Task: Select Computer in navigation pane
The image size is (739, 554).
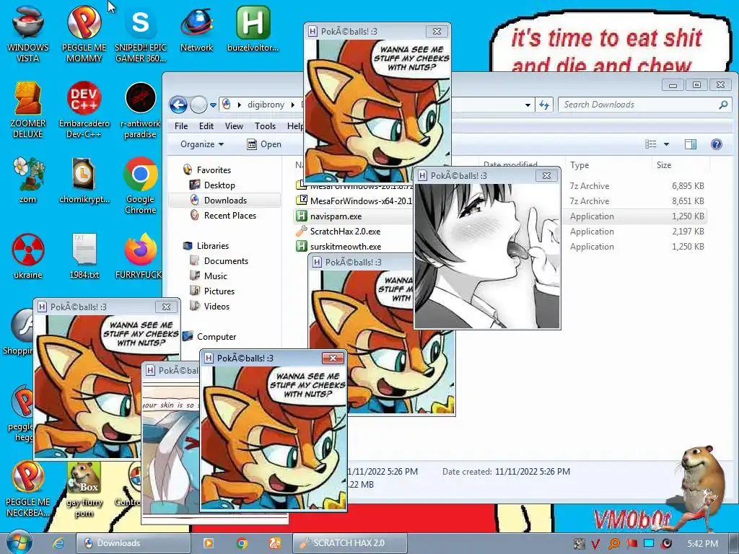Action: click(217, 337)
